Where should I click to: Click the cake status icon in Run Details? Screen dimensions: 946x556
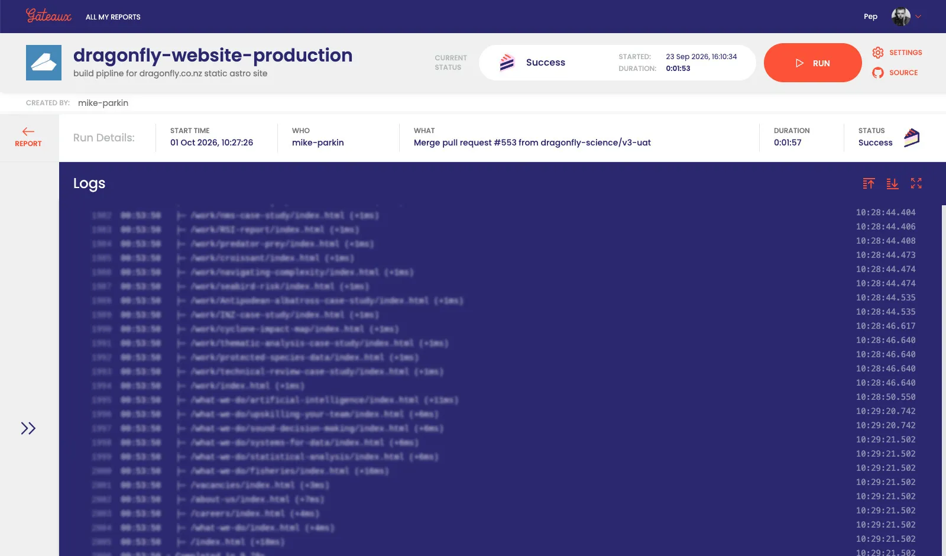pos(912,138)
